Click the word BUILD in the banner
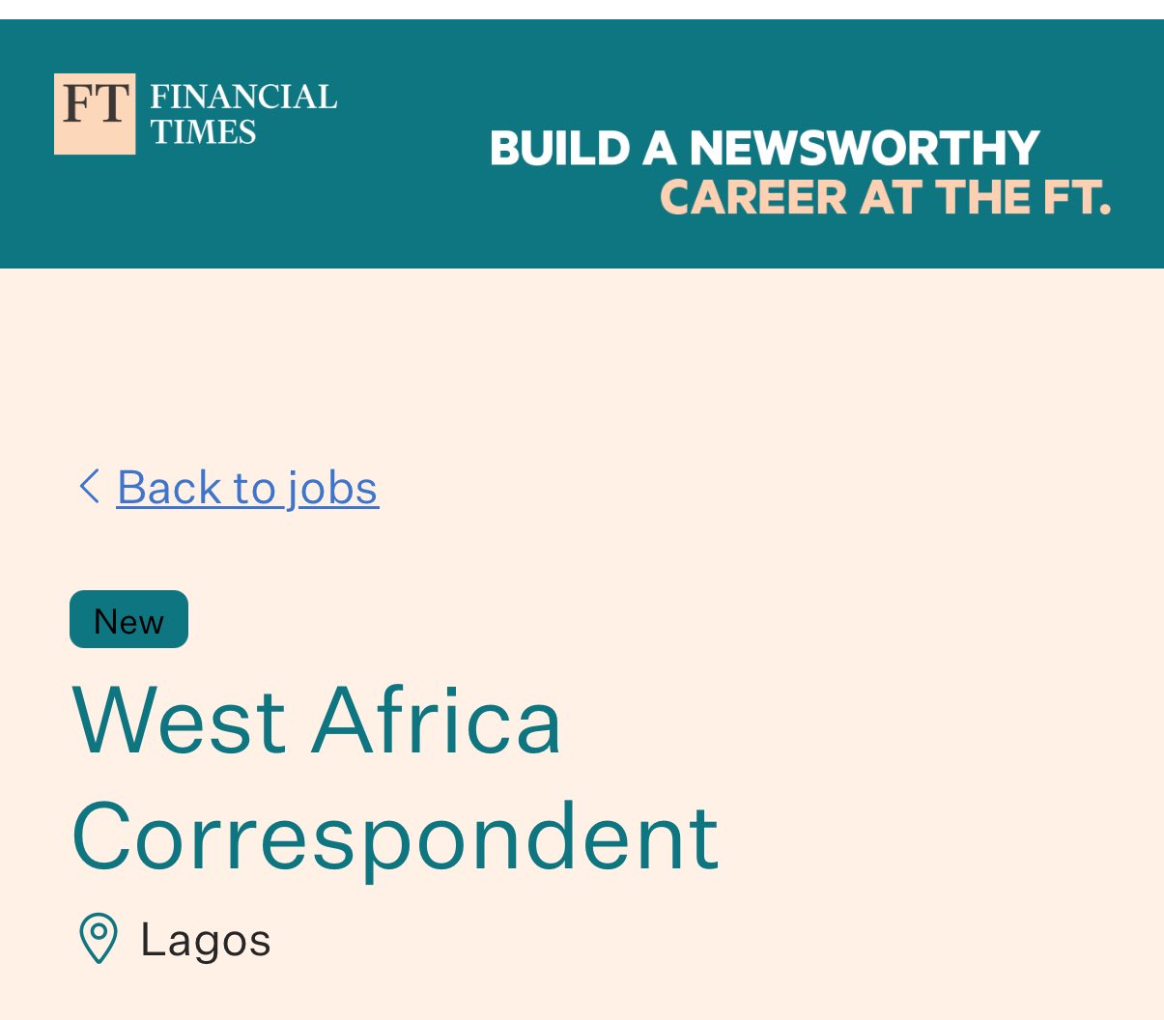Screen dimensions: 1164x1020 559,149
